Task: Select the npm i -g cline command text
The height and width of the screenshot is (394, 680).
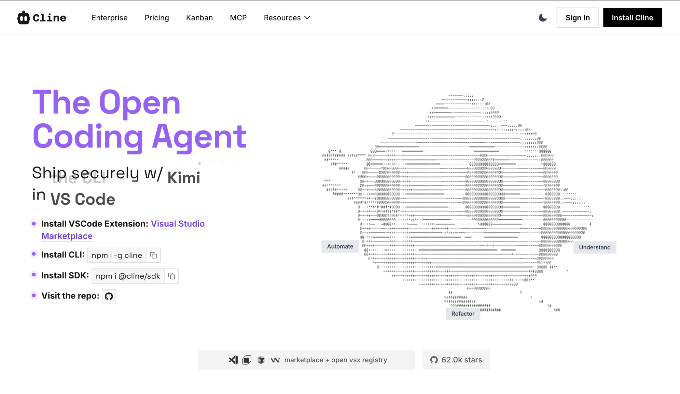Action: (x=117, y=255)
